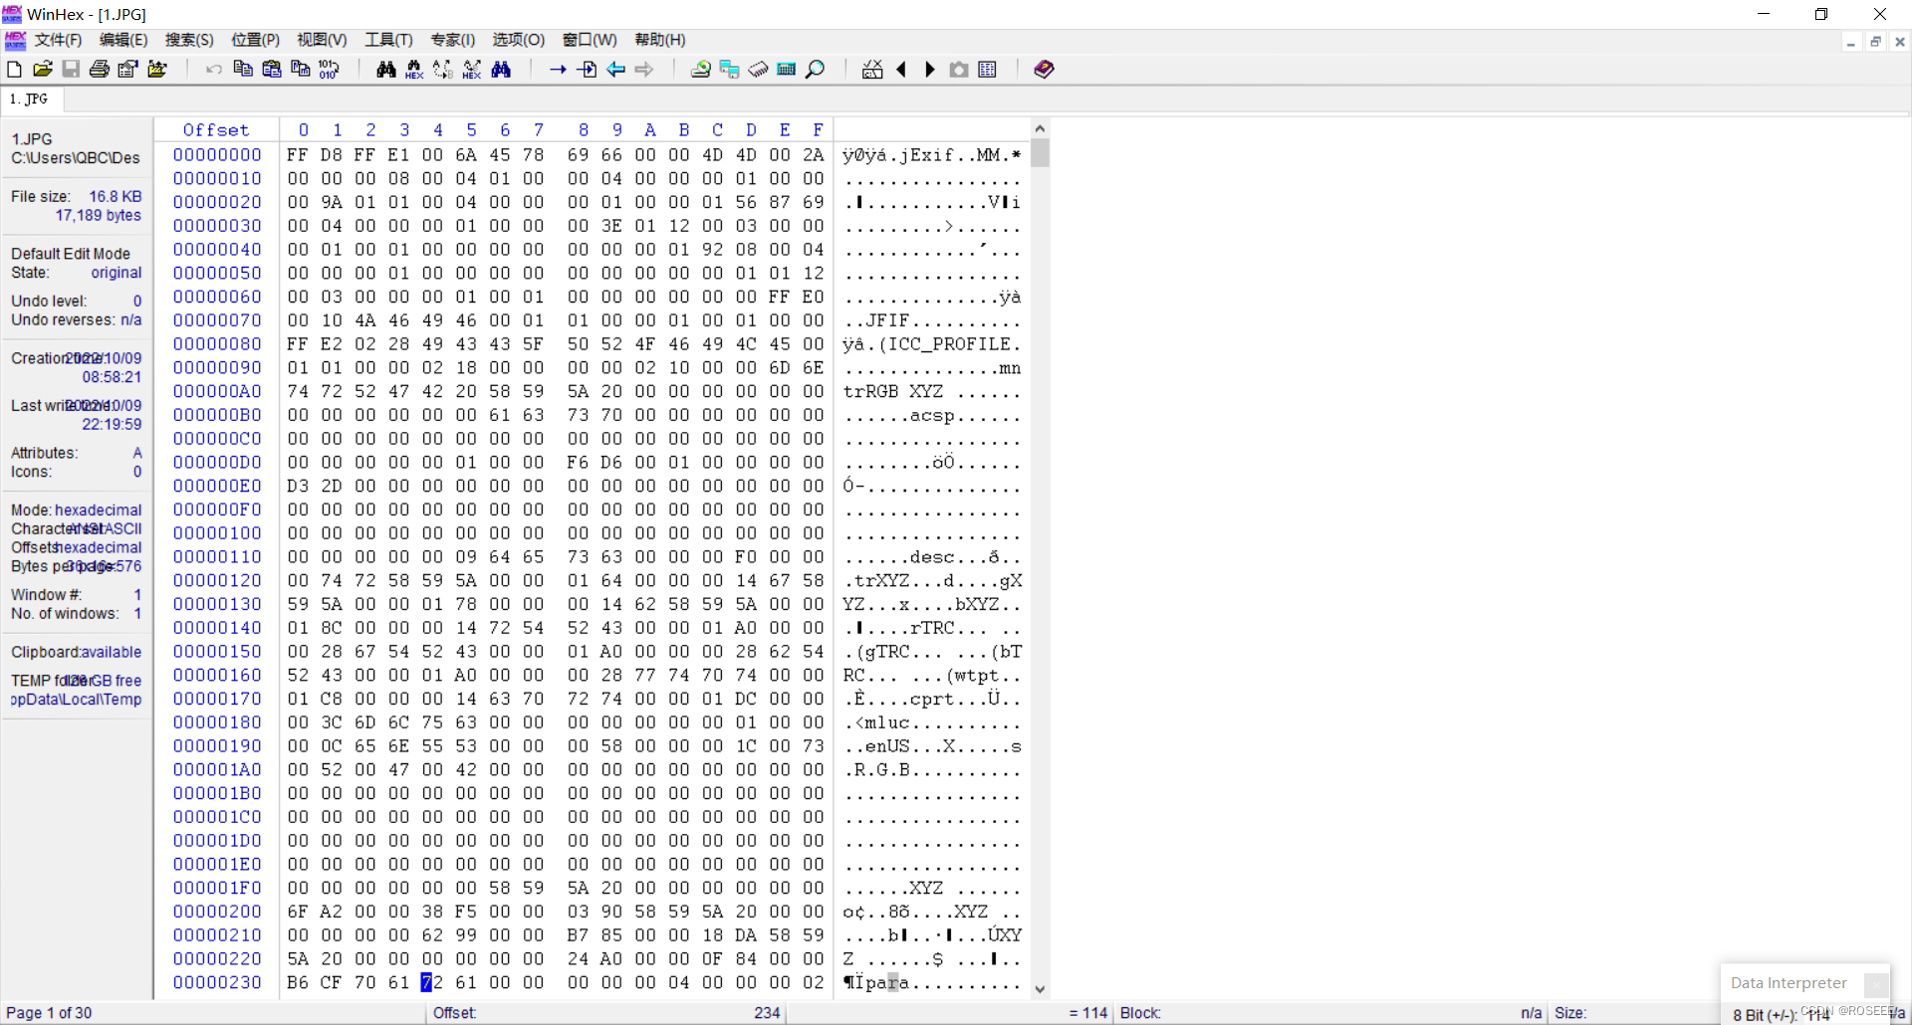1912x1025 pixels.
Task: Open help with the purple book icon
Action: click(1044, 69)
